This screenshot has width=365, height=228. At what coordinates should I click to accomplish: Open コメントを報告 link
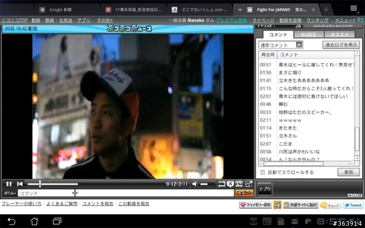click(x=98, y=204)
